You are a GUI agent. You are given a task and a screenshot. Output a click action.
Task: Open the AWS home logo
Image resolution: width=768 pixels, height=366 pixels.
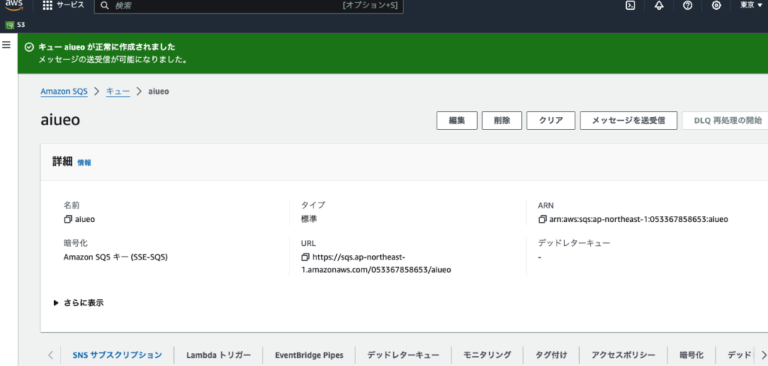click(x=13, y=4)
